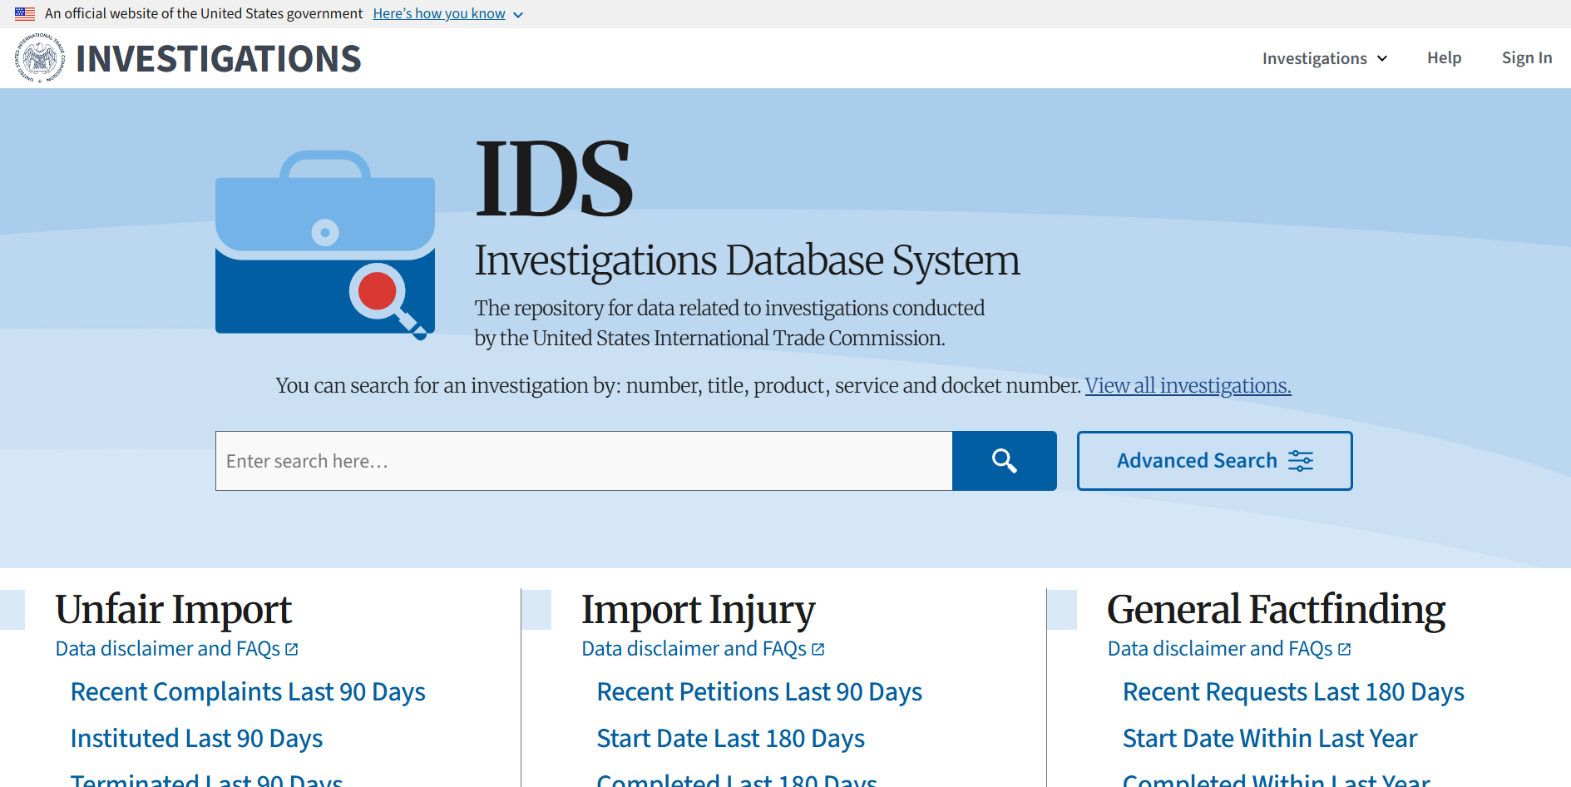The width and height of the screenshot is (1571, 787).
Task: Open General Factfinding Data disclaimer and FAQs
Action: (x=1229, y=649)
